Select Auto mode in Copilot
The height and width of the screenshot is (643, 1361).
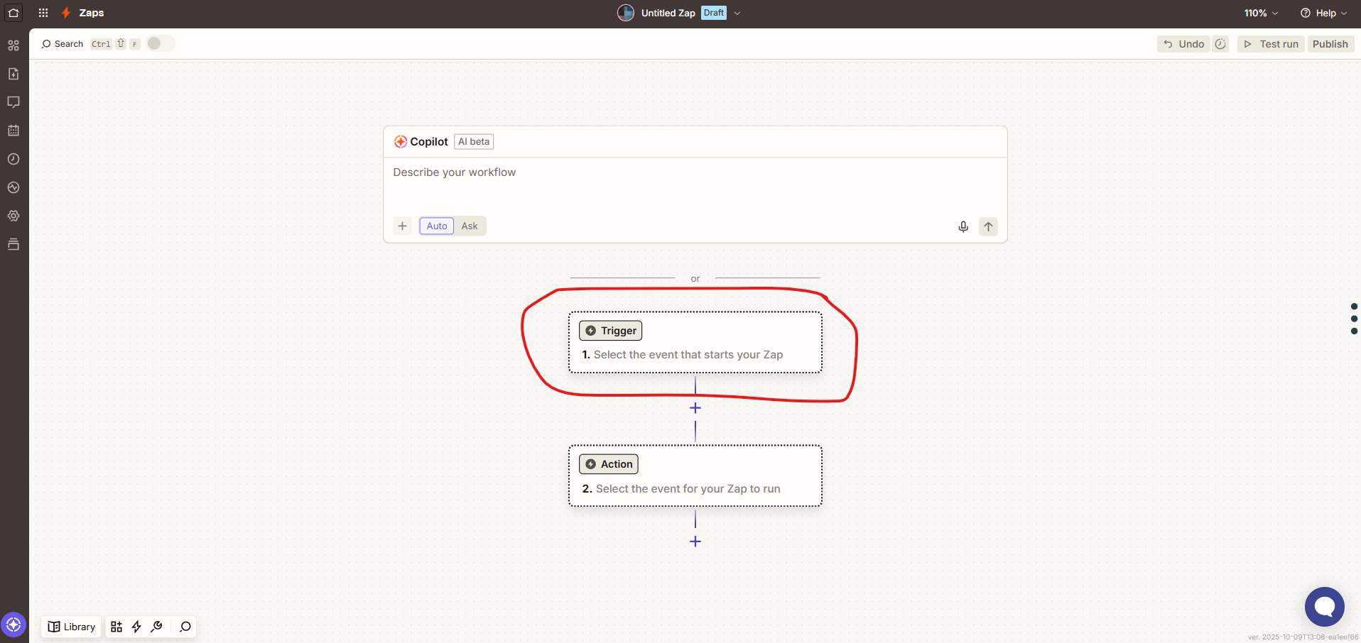pyautogui.click(x=437, y=226)
